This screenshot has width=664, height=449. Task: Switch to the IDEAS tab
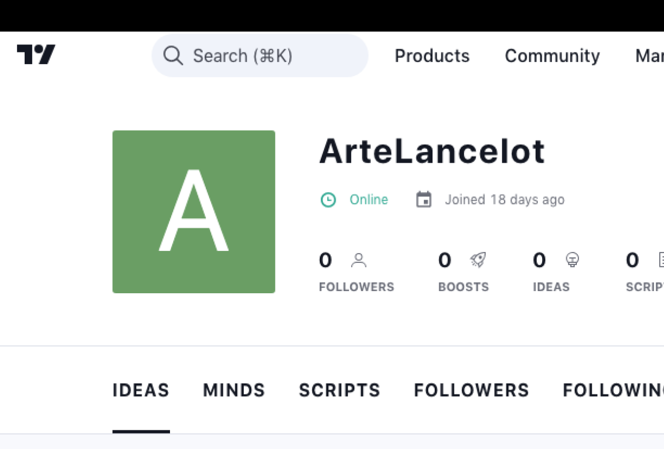click(x=141, y=391)
